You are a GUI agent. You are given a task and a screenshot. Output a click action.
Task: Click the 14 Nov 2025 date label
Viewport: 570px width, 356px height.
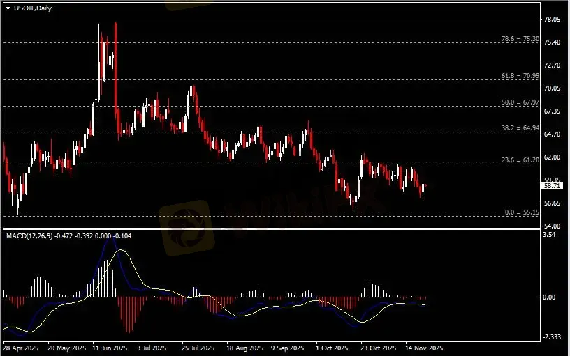(x=424, y=348)
